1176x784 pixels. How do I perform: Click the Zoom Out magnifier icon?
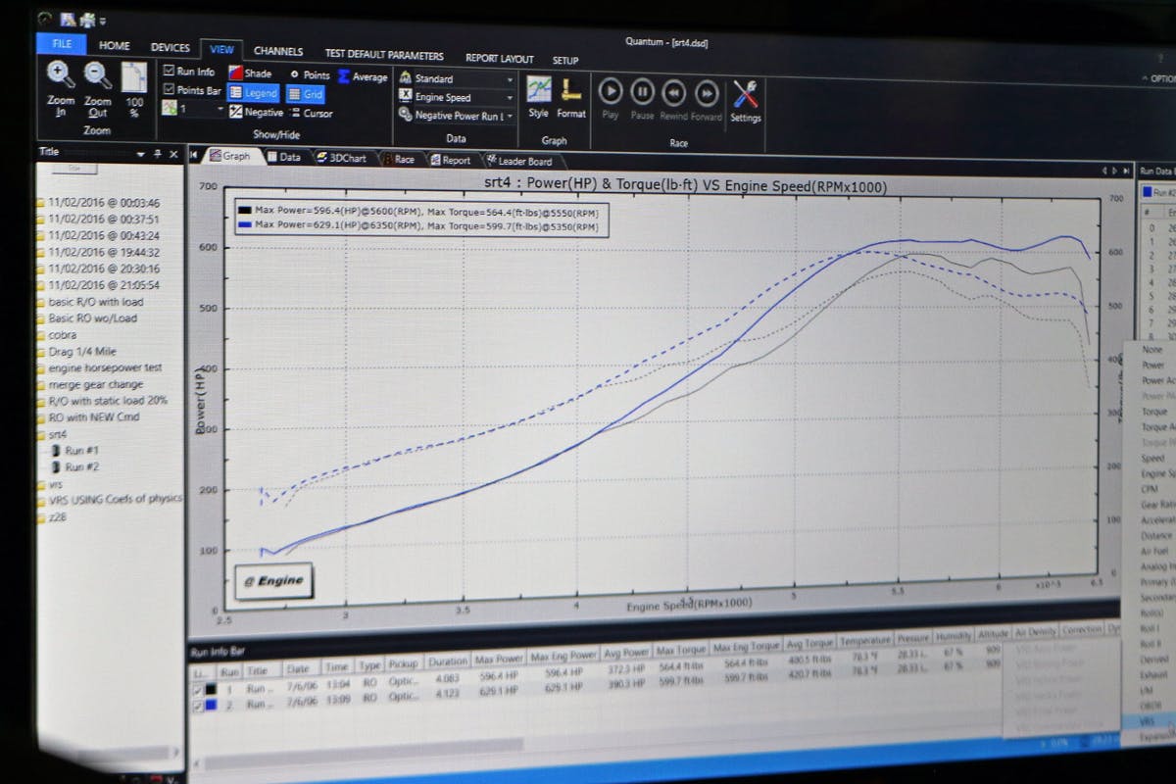(x=97, y=75)
